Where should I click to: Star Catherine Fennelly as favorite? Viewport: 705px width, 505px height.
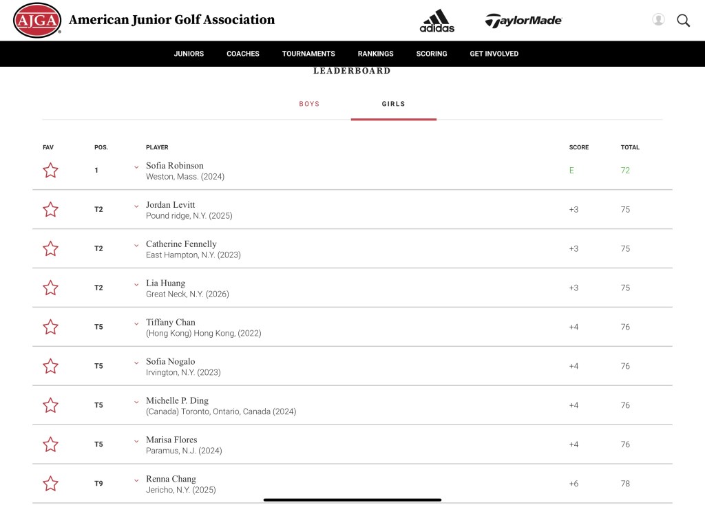pyautogui.click(x=50, y=249)
